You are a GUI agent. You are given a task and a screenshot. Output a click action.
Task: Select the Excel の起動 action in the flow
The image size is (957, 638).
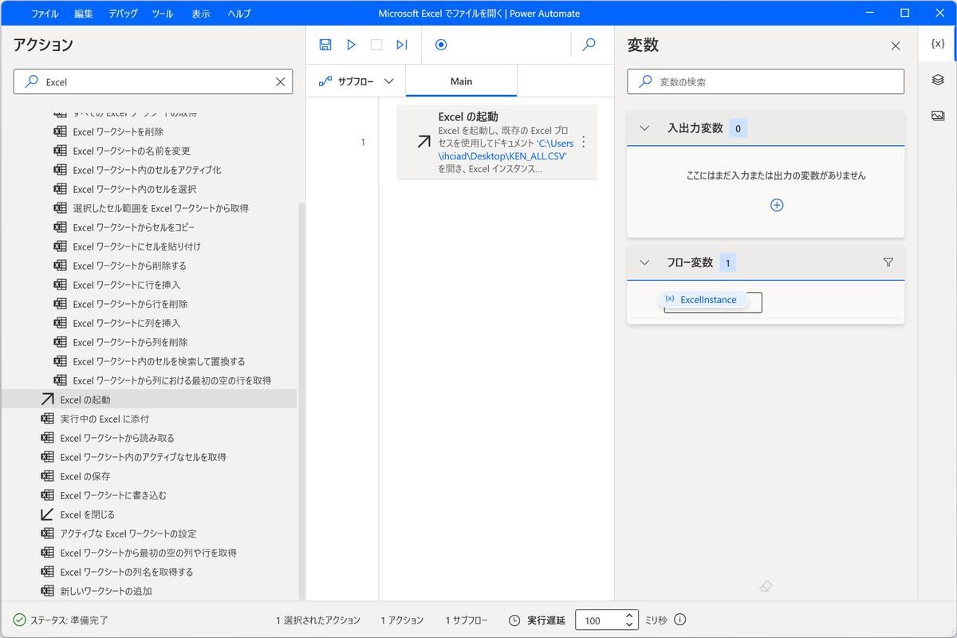pyautogui.click(x=497, y=142)
